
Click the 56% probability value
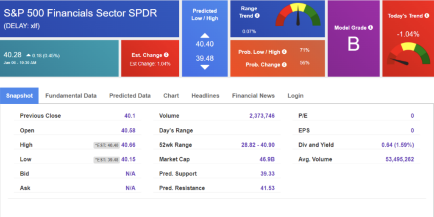(x=304, y=63)
